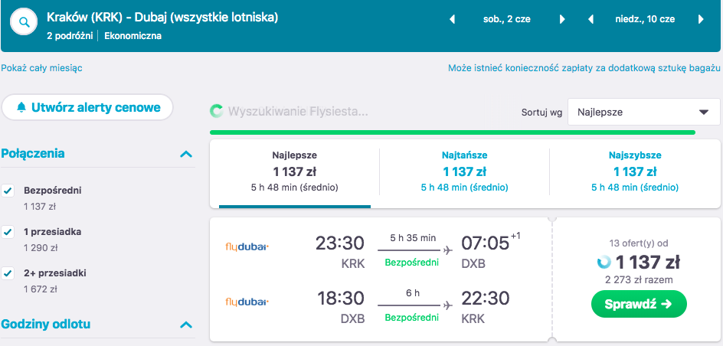The height and width of the screenshot is (346, 723).
Task: Go to previous departure date arrow
Action: [x=453, y=19]
